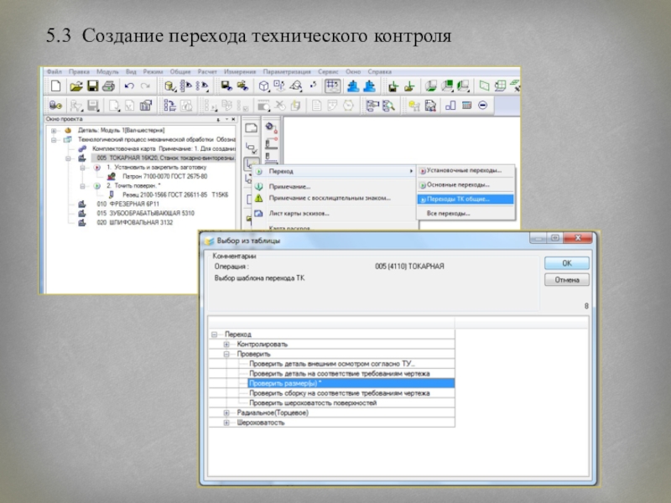The image size is (671, 503).
Task: Click the Print toolbar icon
Action: [x=109, y=86]
